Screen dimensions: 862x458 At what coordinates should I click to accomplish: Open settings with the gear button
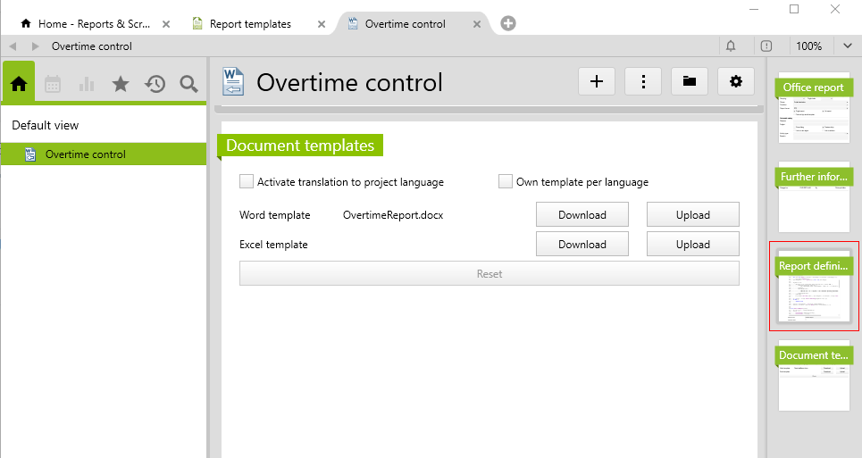click(x=735, y=82)
